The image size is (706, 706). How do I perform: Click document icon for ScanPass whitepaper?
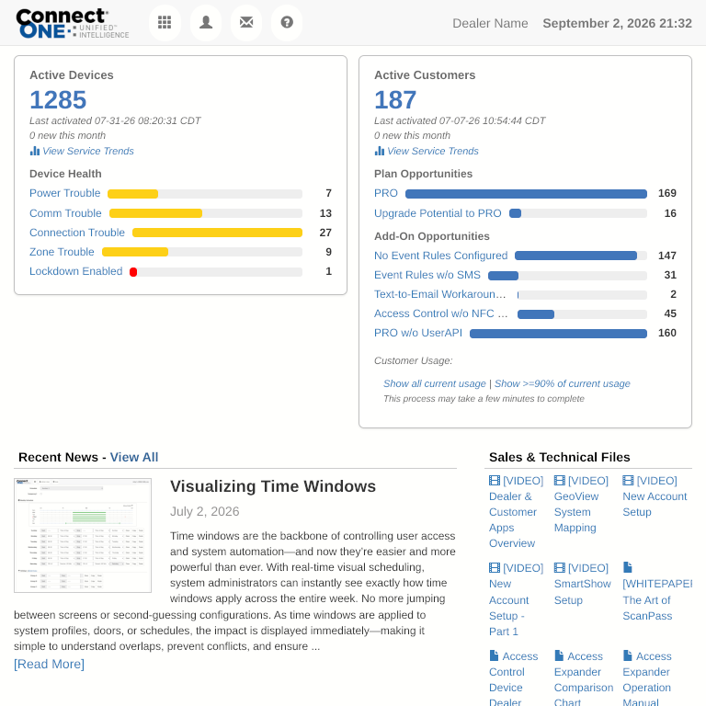(628, 567)
